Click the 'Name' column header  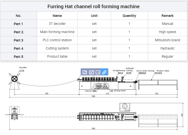point(57,16)
